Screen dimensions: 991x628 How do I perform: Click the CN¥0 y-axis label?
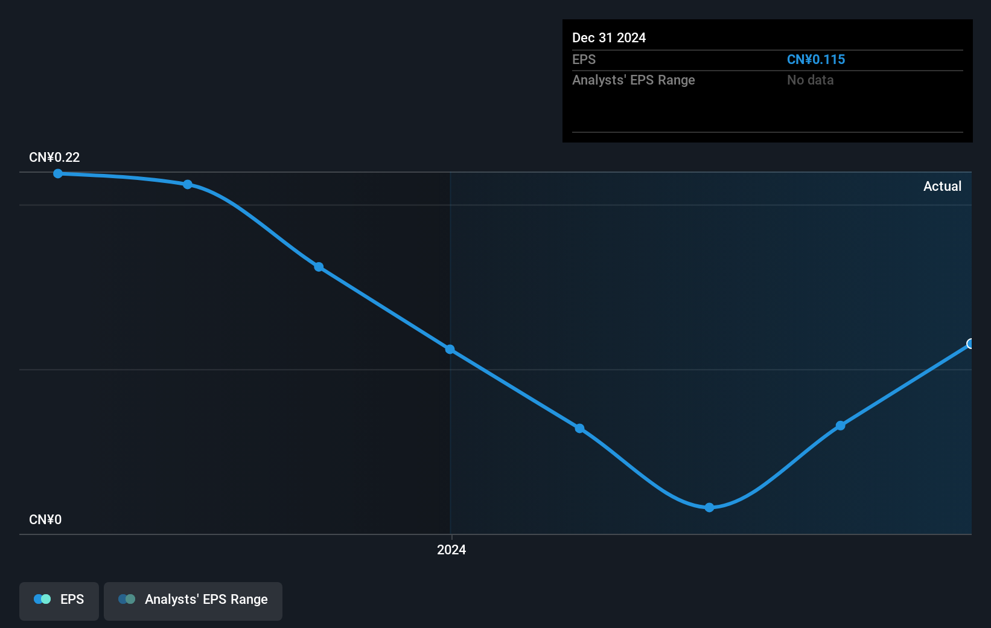pos(45,519)
